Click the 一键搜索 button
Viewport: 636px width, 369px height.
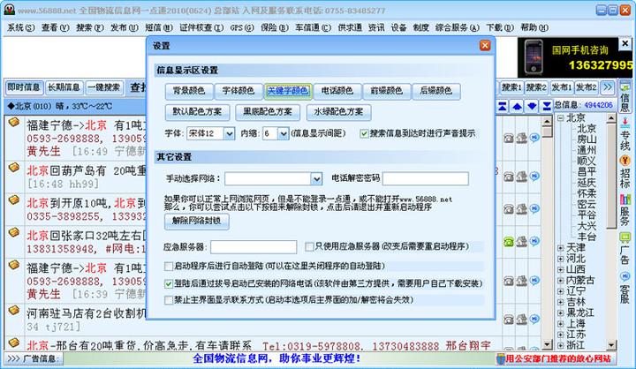click(104, 87)
